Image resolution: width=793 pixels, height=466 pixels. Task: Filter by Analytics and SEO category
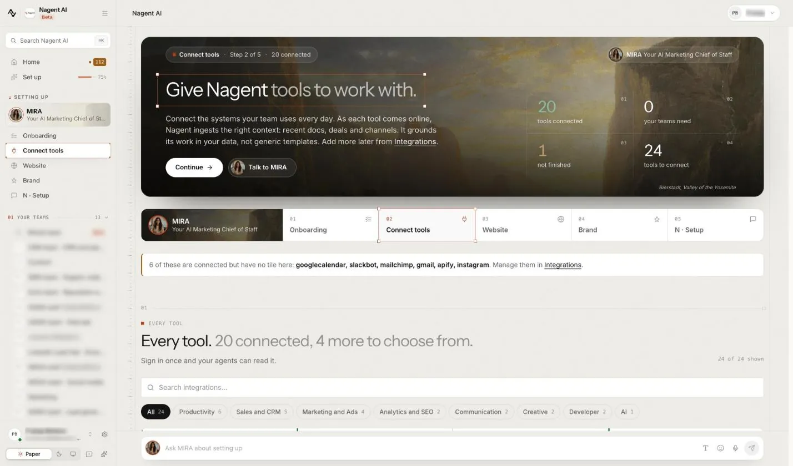click(409, 412)
